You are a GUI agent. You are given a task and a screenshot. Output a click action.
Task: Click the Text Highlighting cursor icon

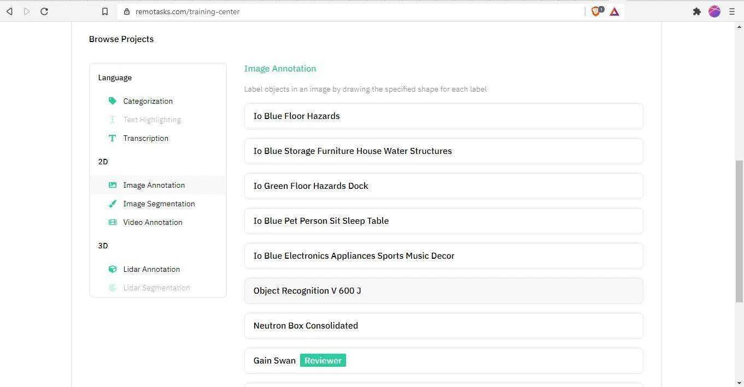[113, 120]
